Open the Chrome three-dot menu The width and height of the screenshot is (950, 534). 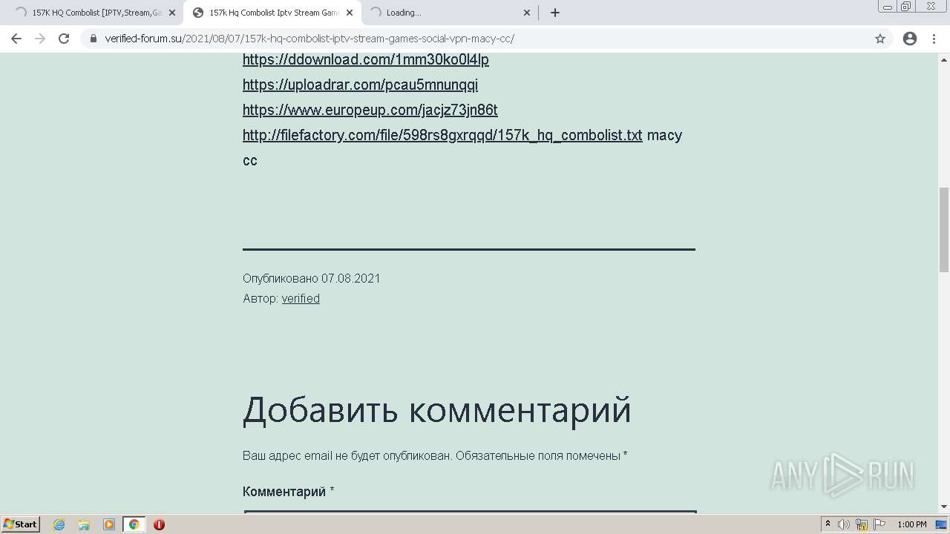tap(934, 39)
